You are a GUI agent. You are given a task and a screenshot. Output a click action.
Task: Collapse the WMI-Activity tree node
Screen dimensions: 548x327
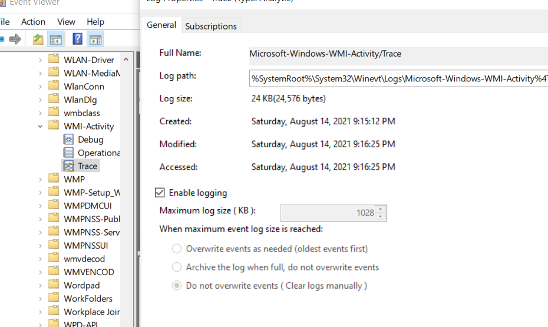(40, 127)
